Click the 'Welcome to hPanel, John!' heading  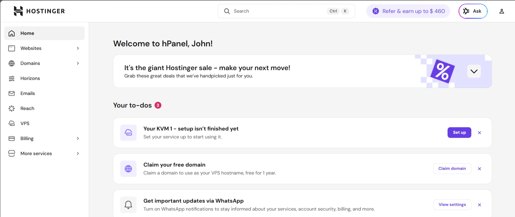163,44
